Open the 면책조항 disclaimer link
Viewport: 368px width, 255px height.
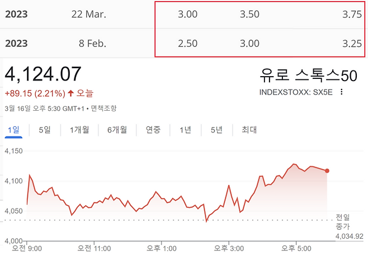103,108
